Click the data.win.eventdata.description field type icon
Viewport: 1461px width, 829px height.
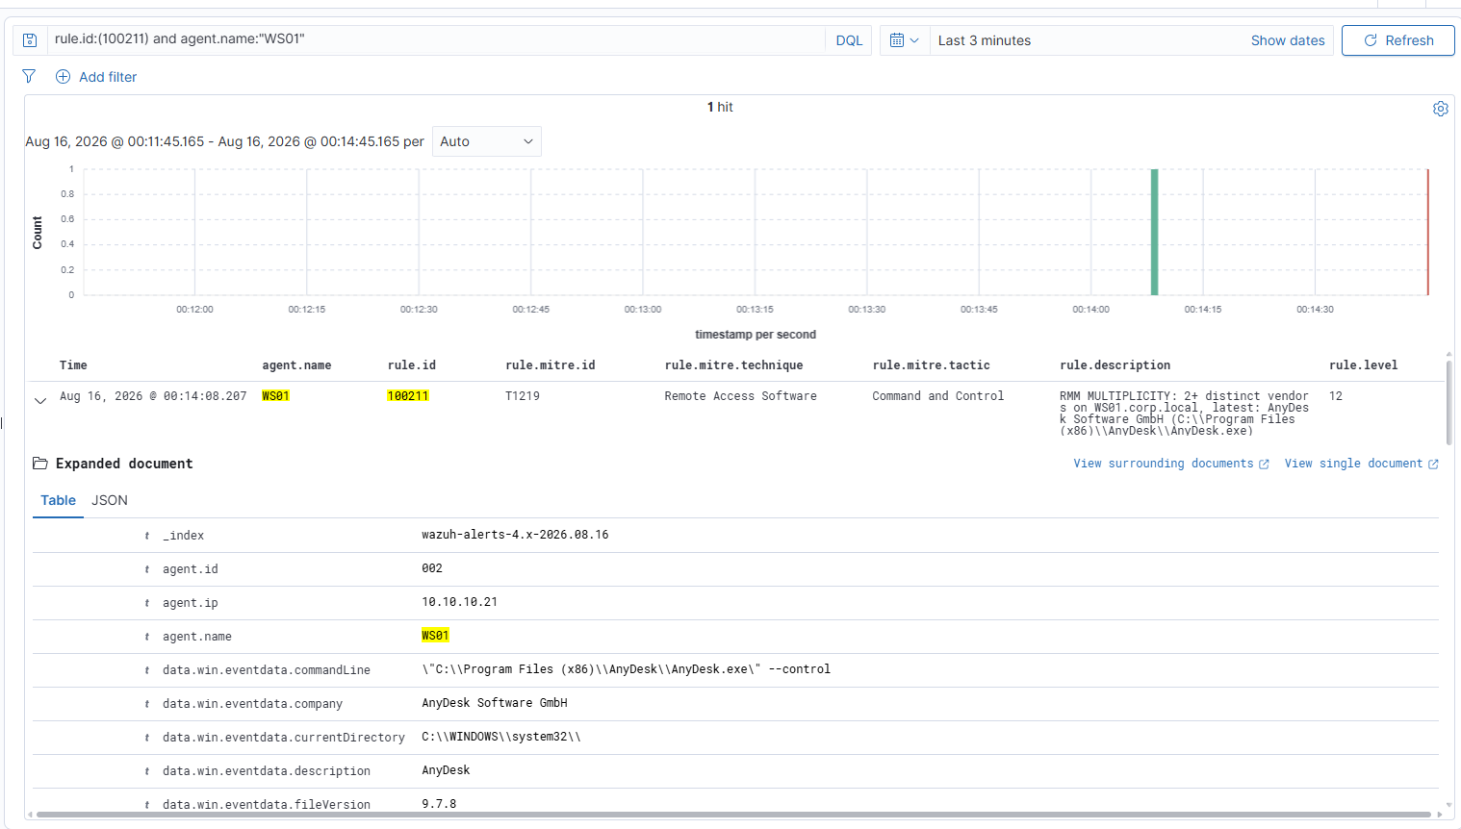coord(147,771)
